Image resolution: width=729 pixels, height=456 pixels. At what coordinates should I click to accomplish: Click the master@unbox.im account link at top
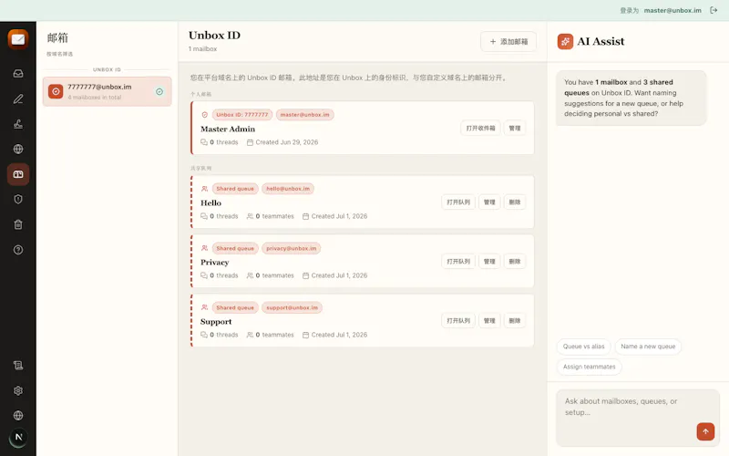[x=673, y=10]
